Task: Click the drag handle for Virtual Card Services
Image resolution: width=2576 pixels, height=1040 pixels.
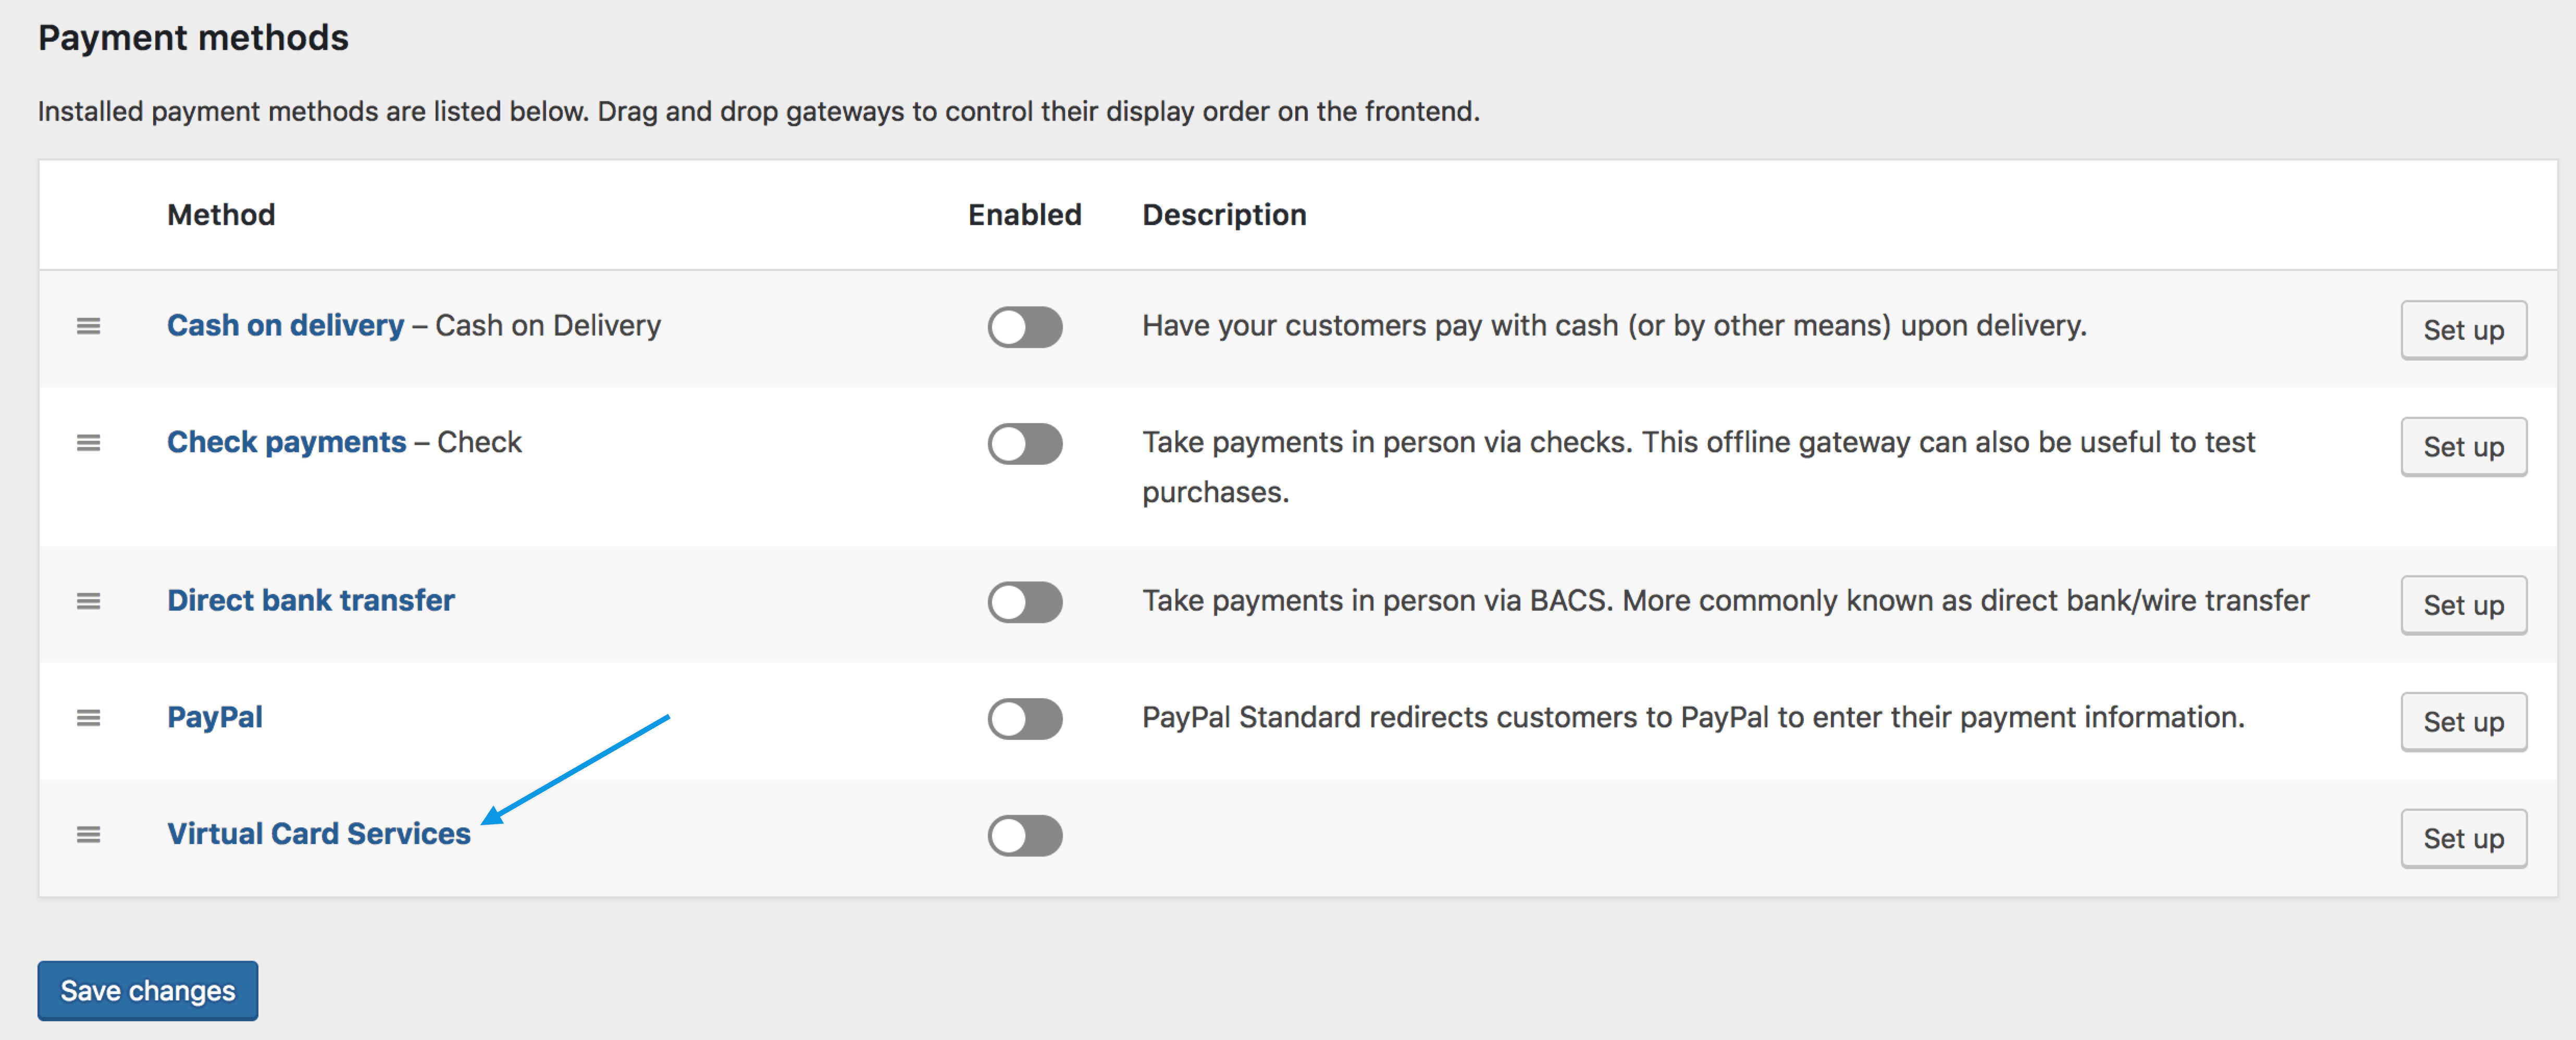Action: (x=88, y=835)
